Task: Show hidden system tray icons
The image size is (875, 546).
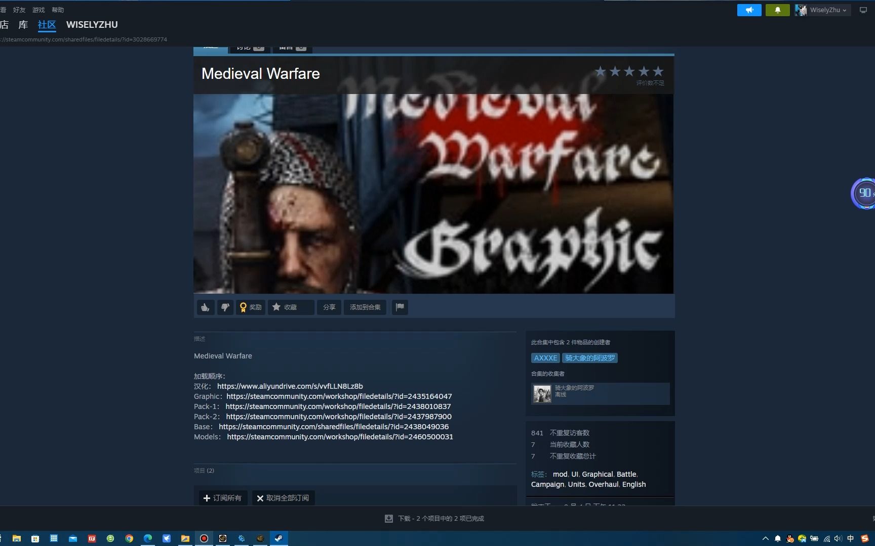Action: coord(766,538)
